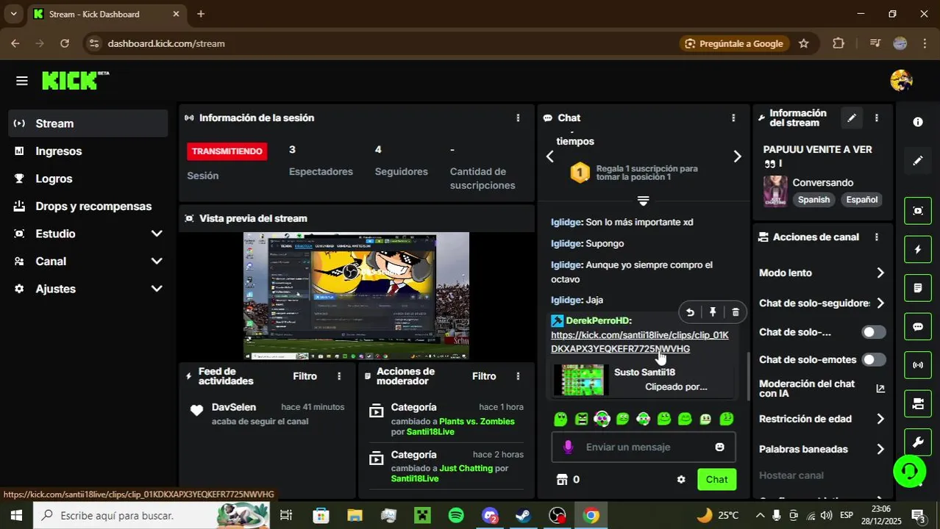
Task: Click Plants vs. Zombies category link
Action: tap(477, 422)
